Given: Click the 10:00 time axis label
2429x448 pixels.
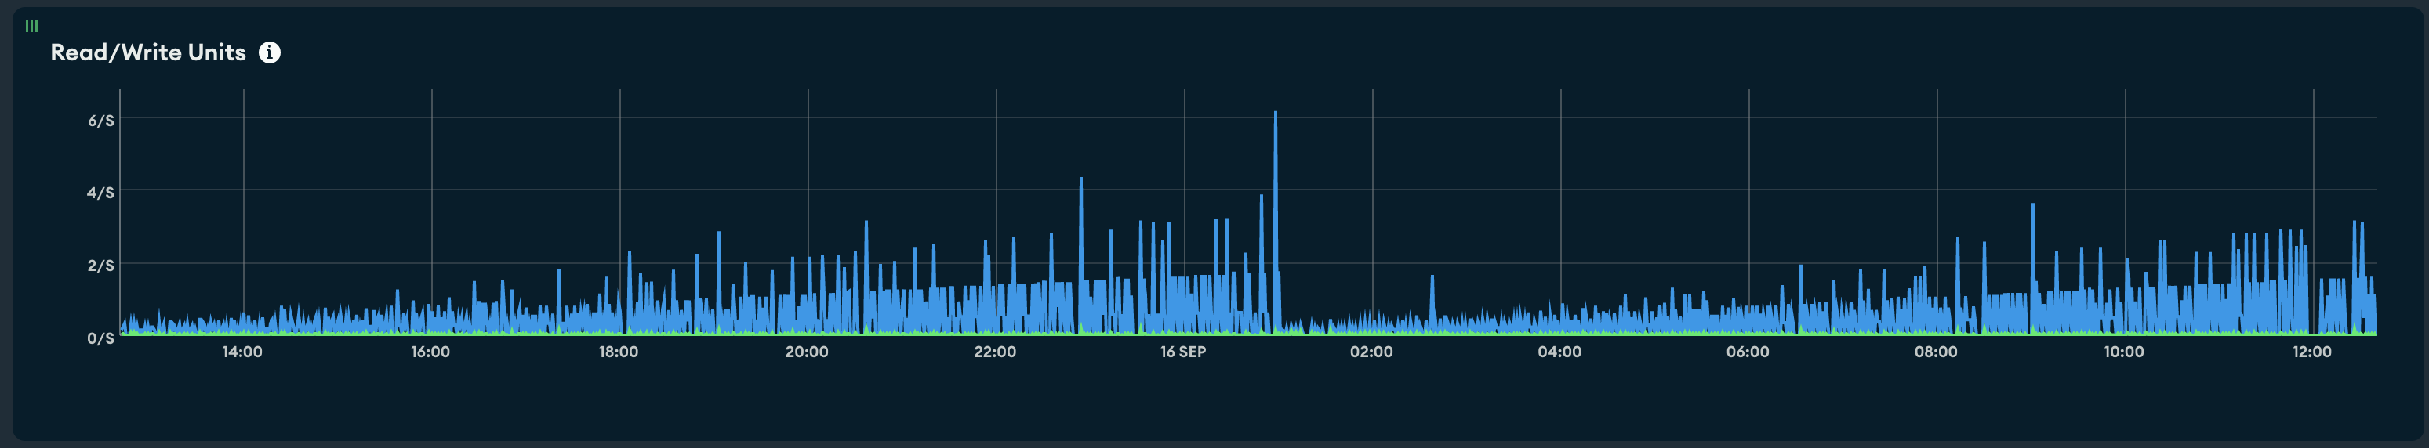Looking at the screenshot, I should [2123, 352].
